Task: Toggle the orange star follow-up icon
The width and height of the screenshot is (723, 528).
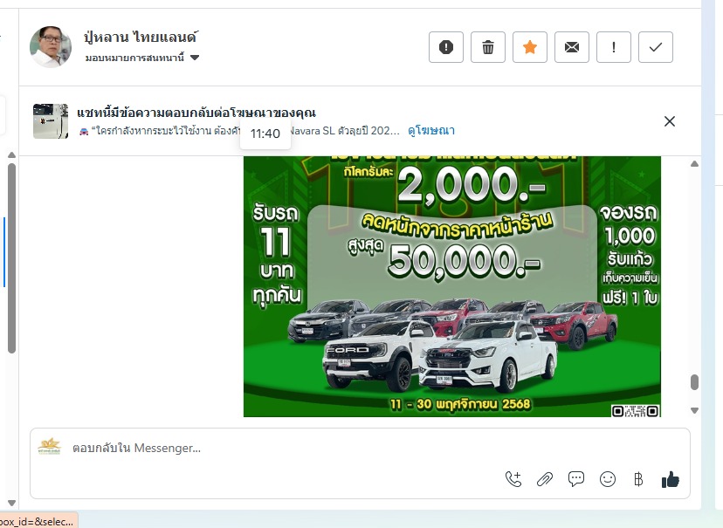Action: (530, 47)
